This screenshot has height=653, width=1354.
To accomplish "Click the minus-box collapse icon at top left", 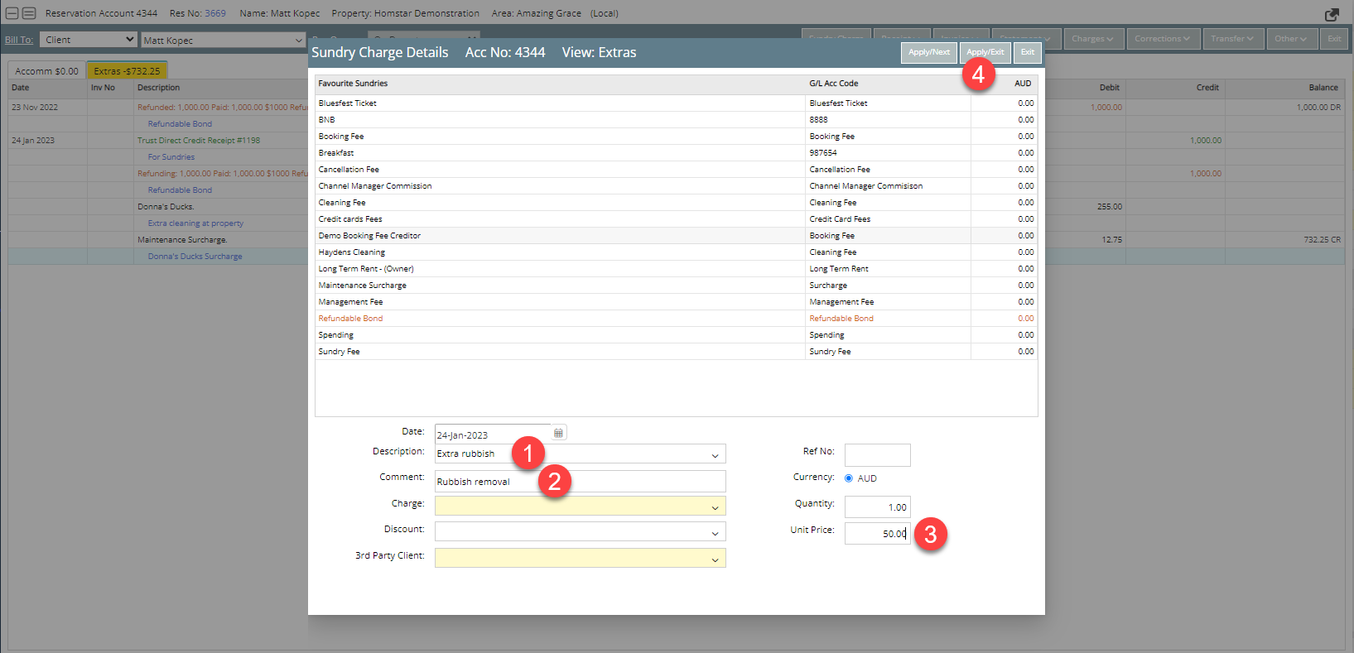I will pos(12,13).
